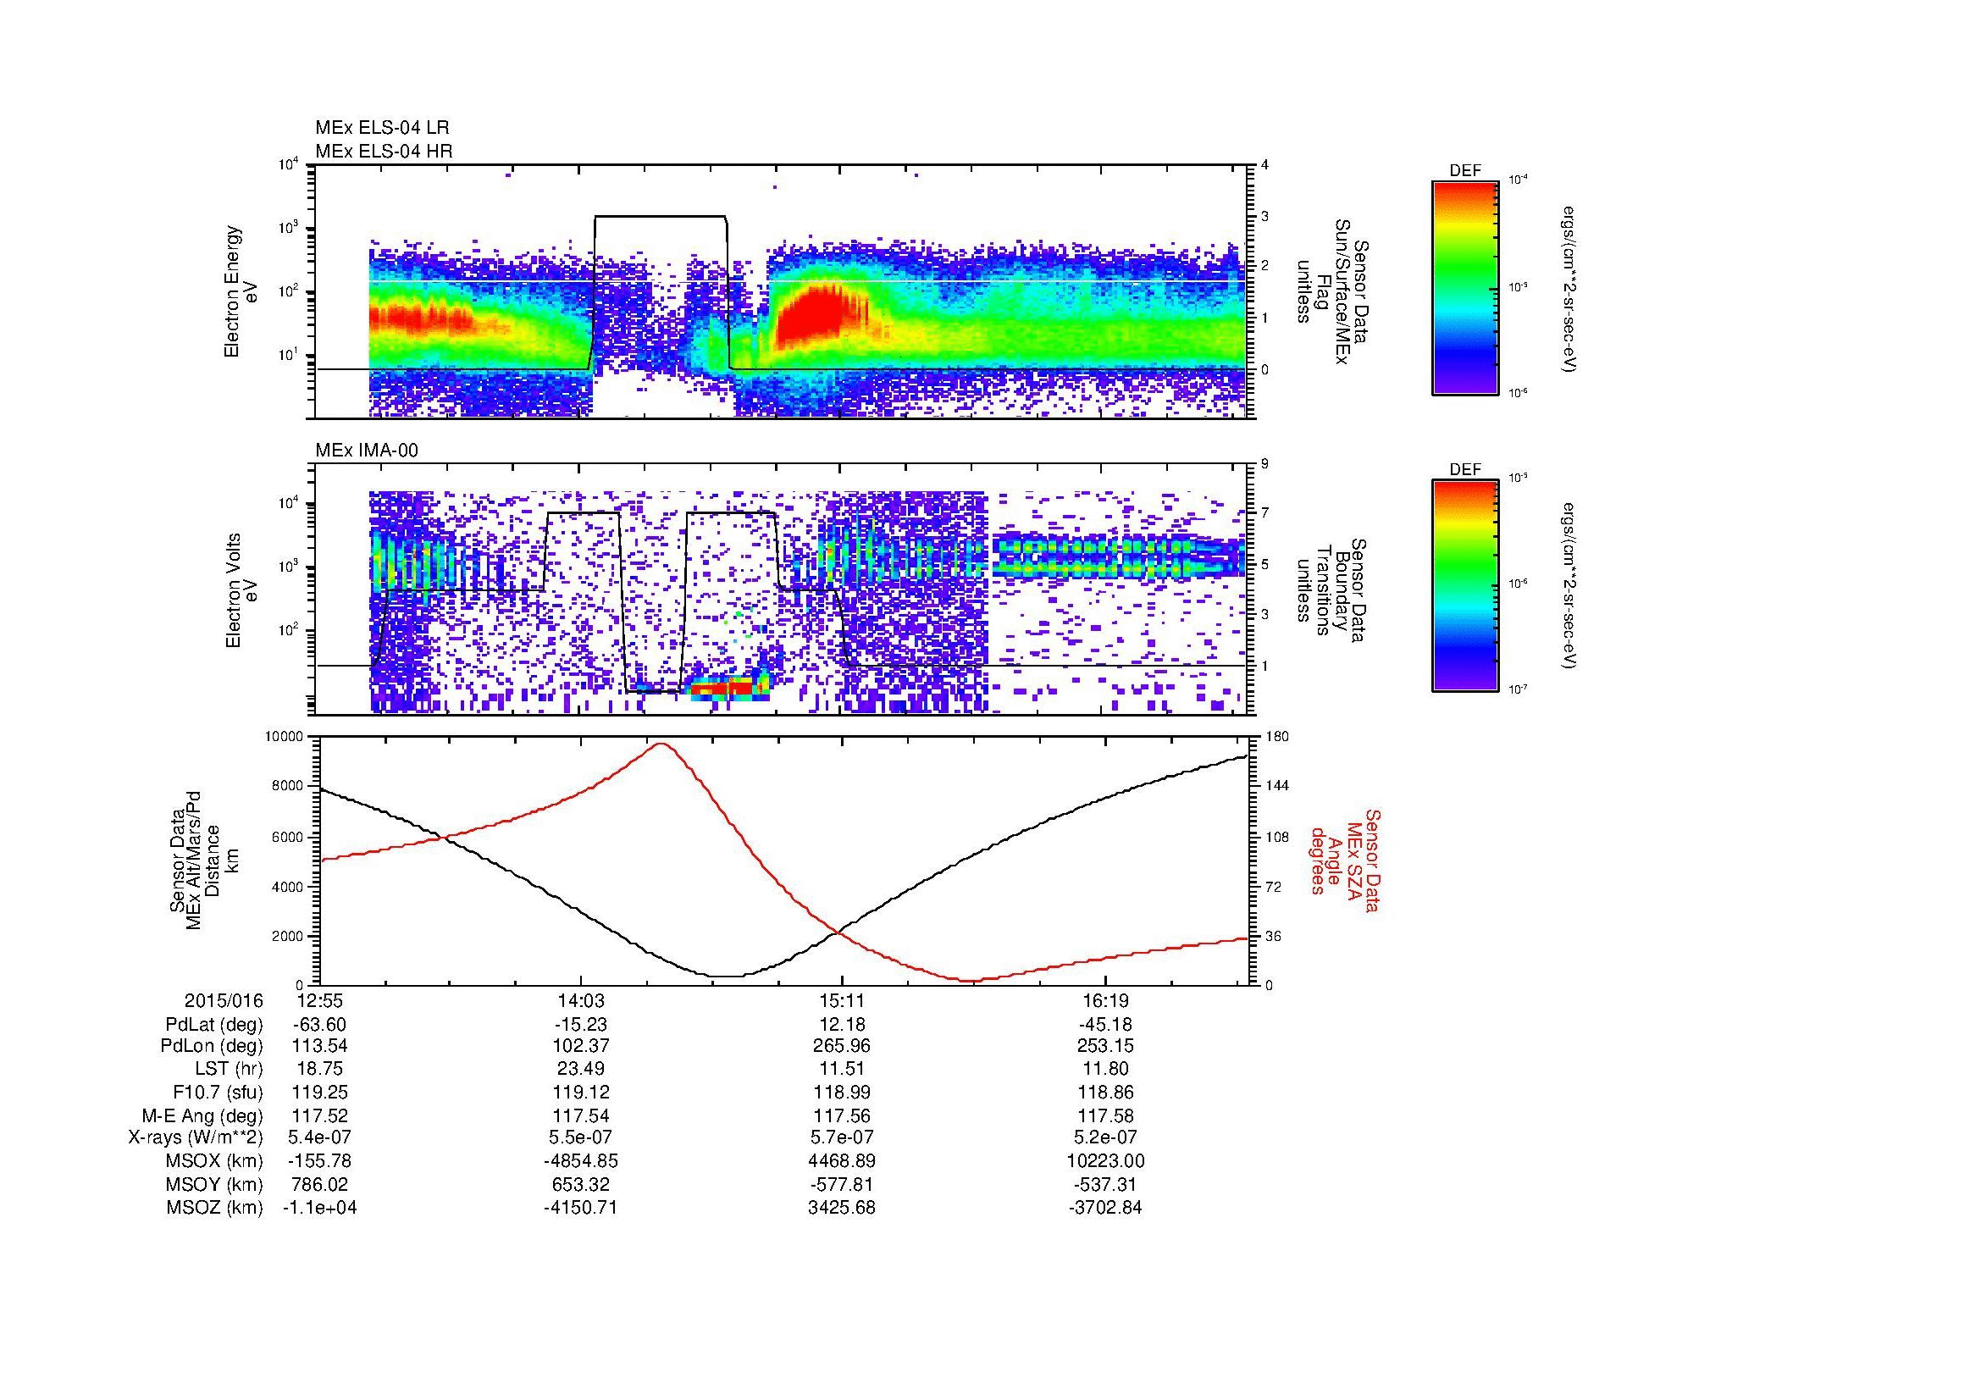
Task: Click the F10.7 value '119.25'
Action: [x=319, y=1093]
